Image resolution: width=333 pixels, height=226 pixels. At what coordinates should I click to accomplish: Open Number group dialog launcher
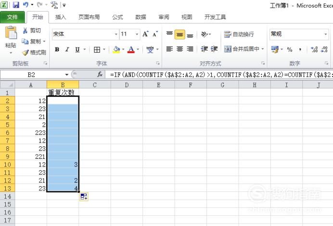[326, 63]
